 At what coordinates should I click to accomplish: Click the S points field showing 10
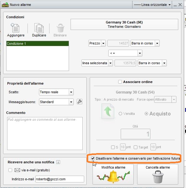123,147
